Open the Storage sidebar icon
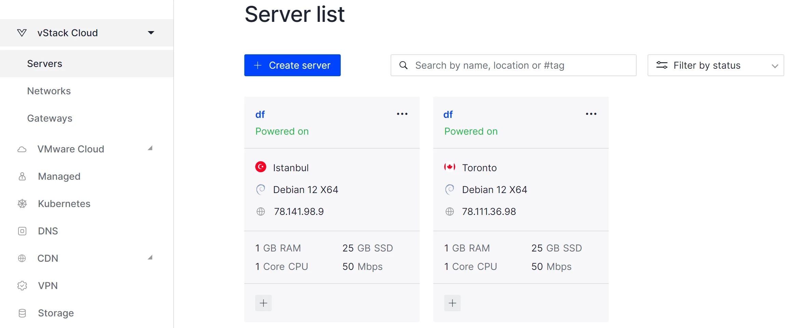The width and height of the screenshot is (787, 328). (x=22, y=313)
